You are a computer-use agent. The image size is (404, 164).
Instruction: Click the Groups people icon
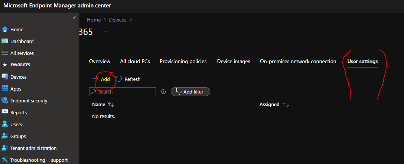5,136
